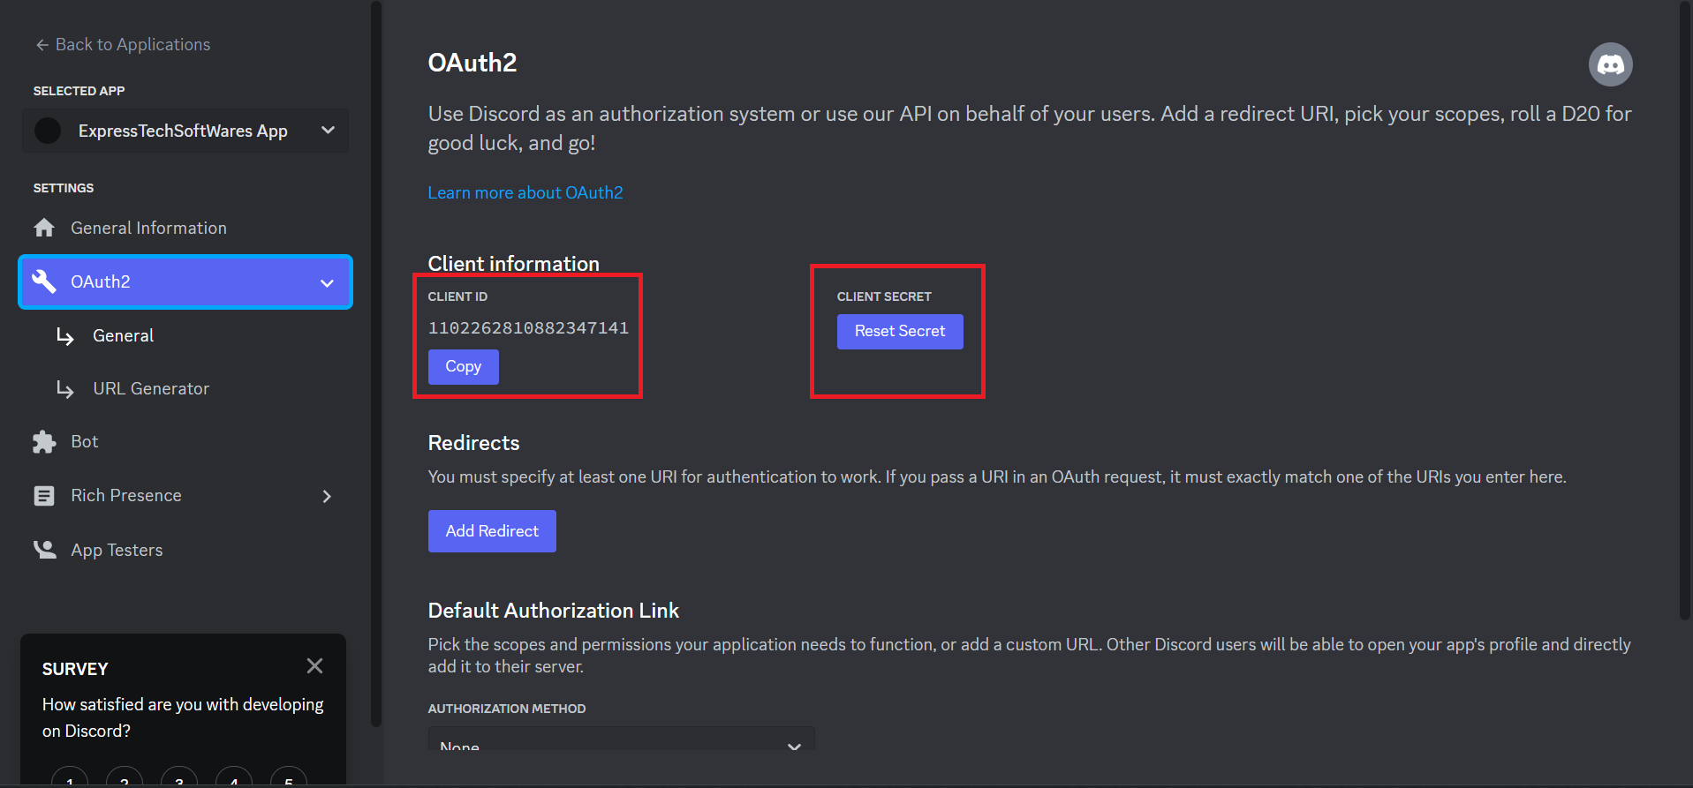Image resolution: width=1693 pixels, height=788 pixels.
Task: Click the OAuth2 wrench icon
Action: point(44,281)
